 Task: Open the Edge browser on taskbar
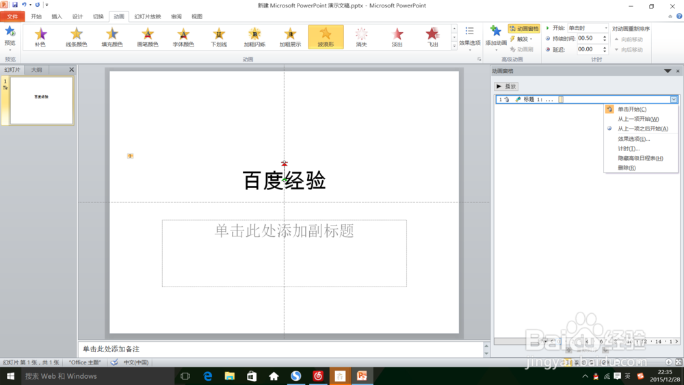208,376
